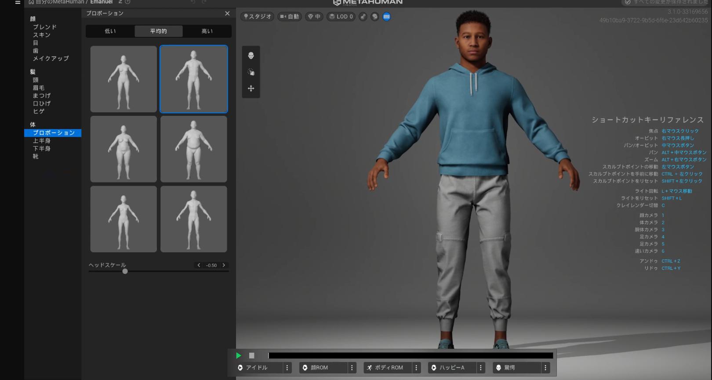Screen dimensions: 712x380
Task: Apply the 驚愕 facial pose
Action: click(x=517, y=368)
